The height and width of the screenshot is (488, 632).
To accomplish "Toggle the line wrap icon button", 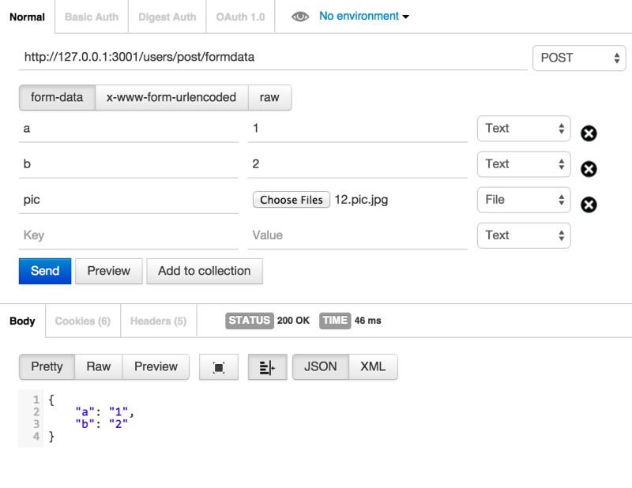I will pos(268,367).
